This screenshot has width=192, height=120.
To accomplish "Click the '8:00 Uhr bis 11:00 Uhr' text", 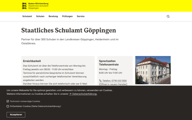I will 111,73.
